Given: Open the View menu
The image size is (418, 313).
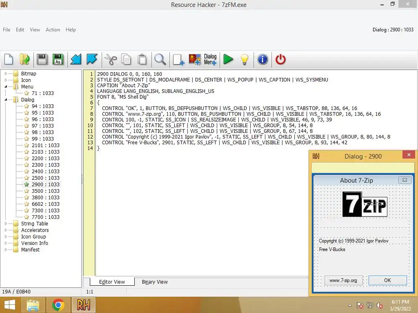Looking at the screenshot, I should coord(35,29).
